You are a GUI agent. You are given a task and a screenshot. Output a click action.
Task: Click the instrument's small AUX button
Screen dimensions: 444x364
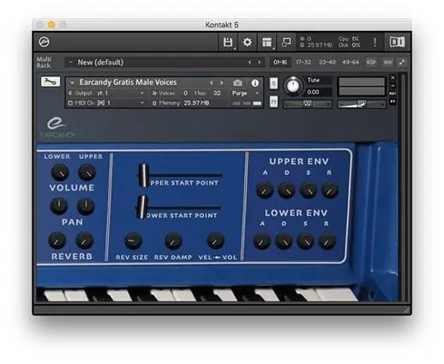click(393, 94)
